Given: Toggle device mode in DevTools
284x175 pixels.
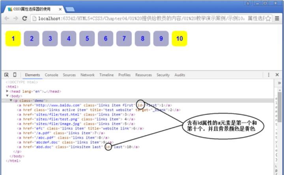Looking at the screenshot, I should tap(15, 75).
